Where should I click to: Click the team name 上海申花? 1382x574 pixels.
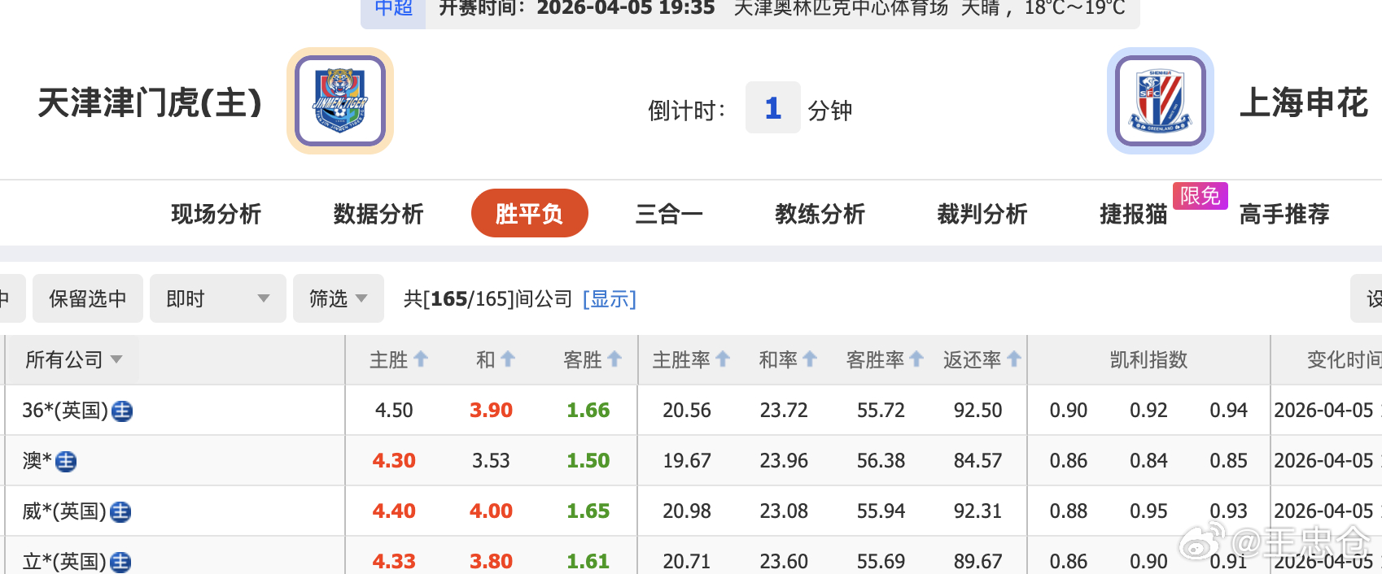click(1304, 102)
